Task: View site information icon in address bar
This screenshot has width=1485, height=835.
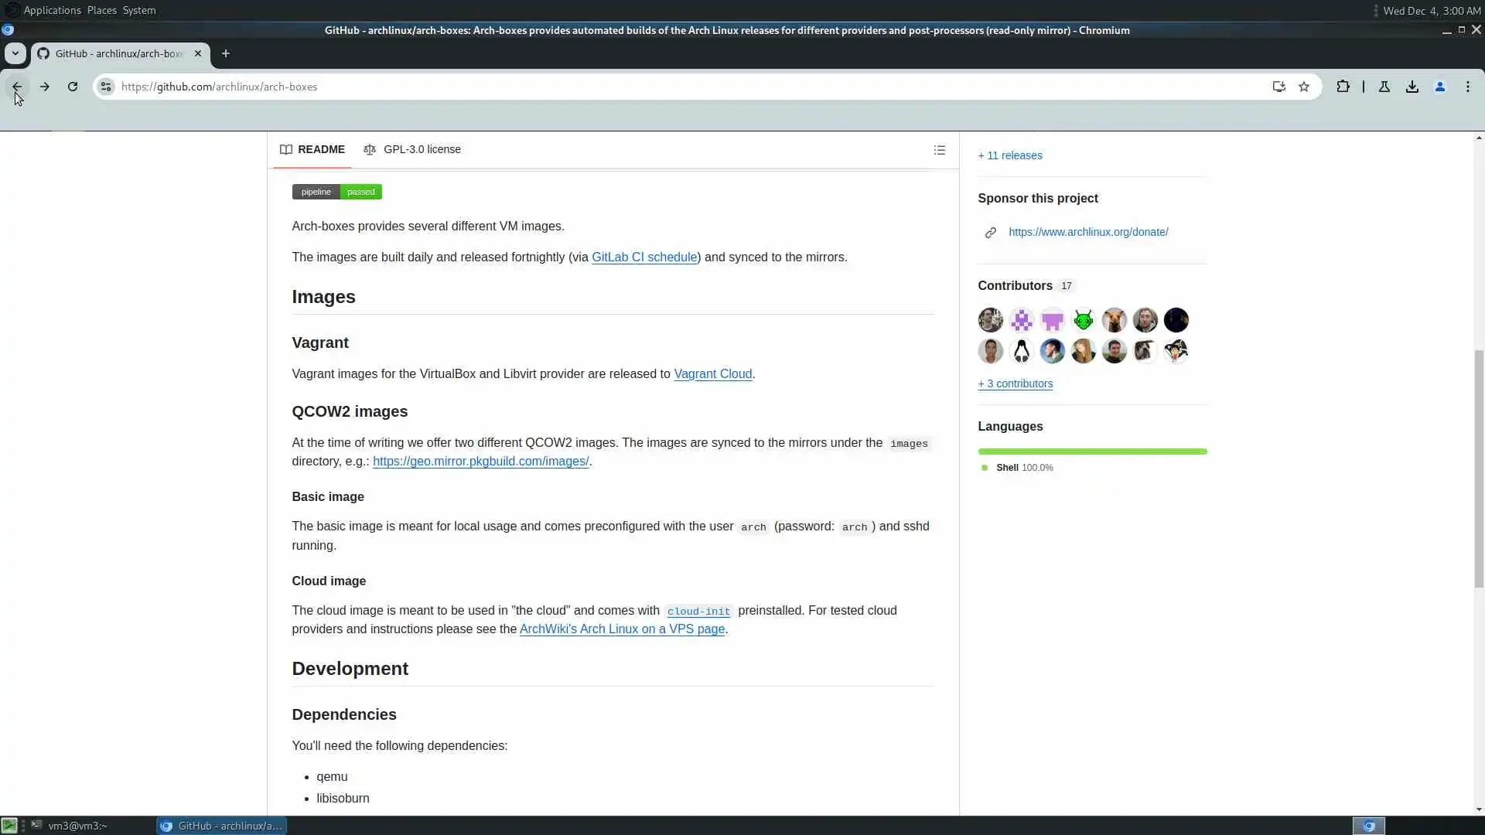Action: click(106, 87)
